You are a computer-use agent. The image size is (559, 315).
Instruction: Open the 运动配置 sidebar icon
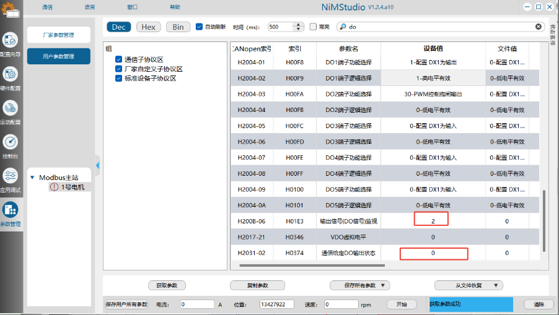tap(11, 108)
